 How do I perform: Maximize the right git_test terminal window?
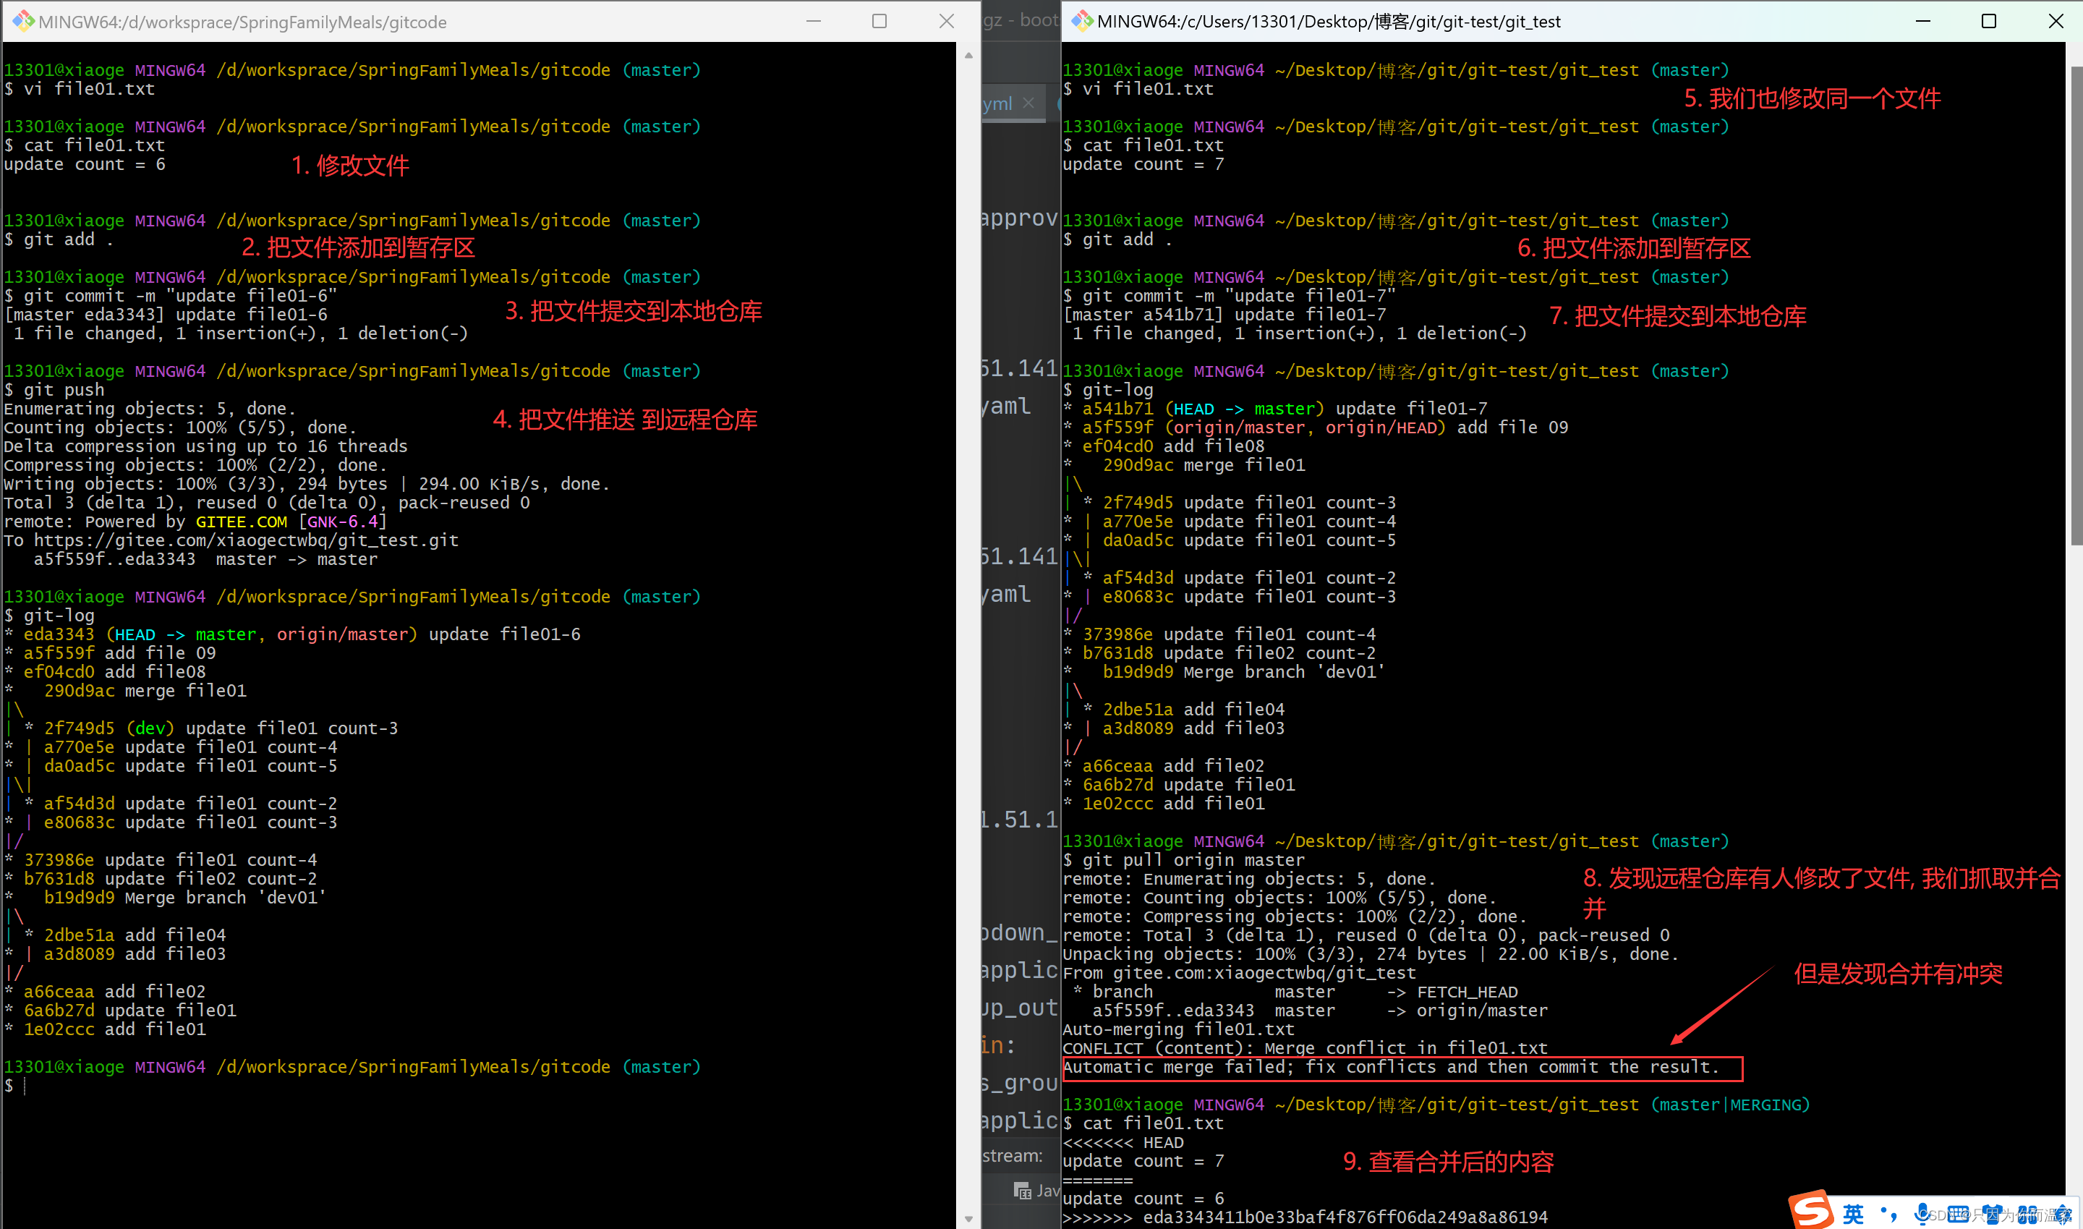point(1989,22)
